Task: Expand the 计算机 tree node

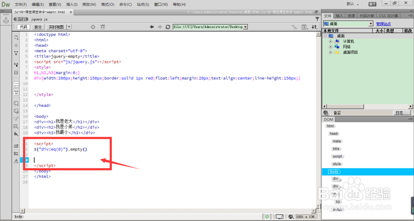Action: (330, 41)
